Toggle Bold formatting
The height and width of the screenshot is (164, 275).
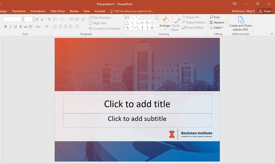coord(5,26)
